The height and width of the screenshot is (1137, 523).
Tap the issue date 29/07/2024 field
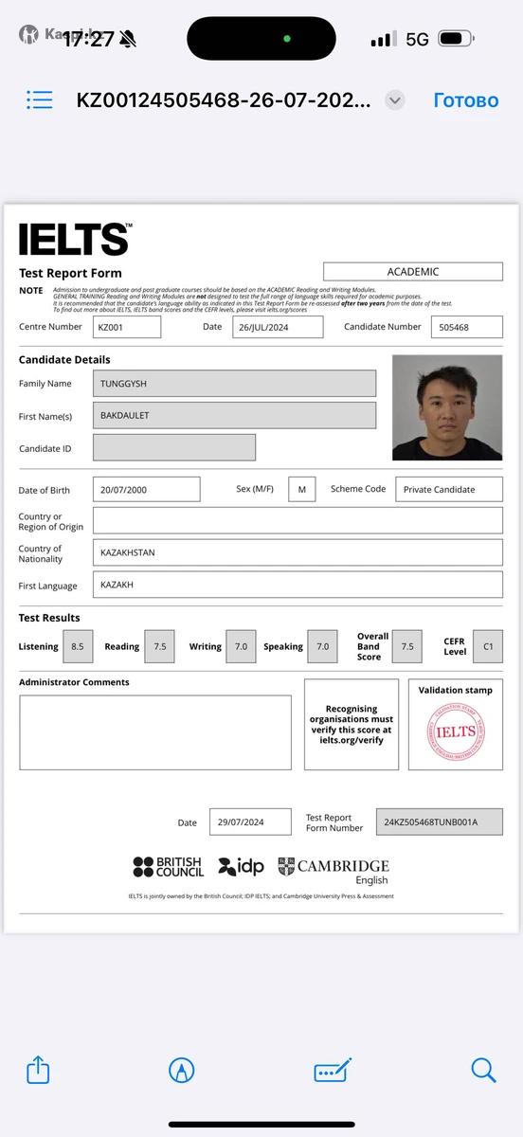(250, 821)
